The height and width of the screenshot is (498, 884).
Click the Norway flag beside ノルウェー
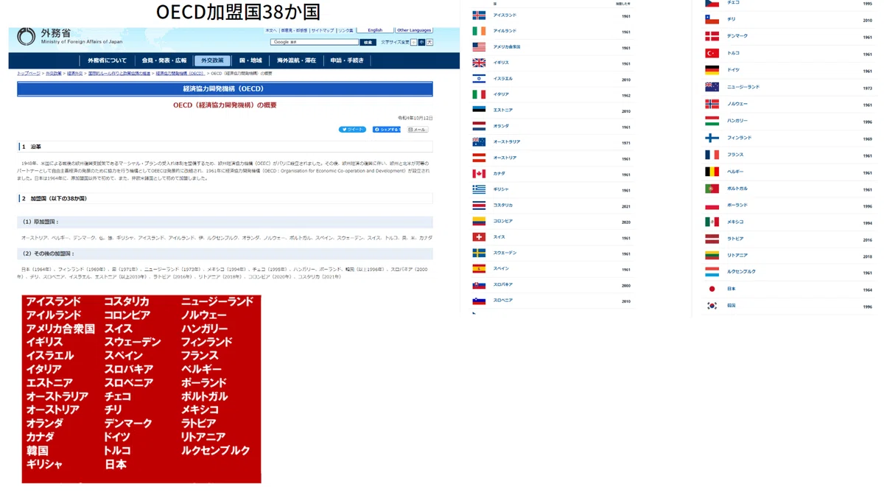[x=712, y=104]
